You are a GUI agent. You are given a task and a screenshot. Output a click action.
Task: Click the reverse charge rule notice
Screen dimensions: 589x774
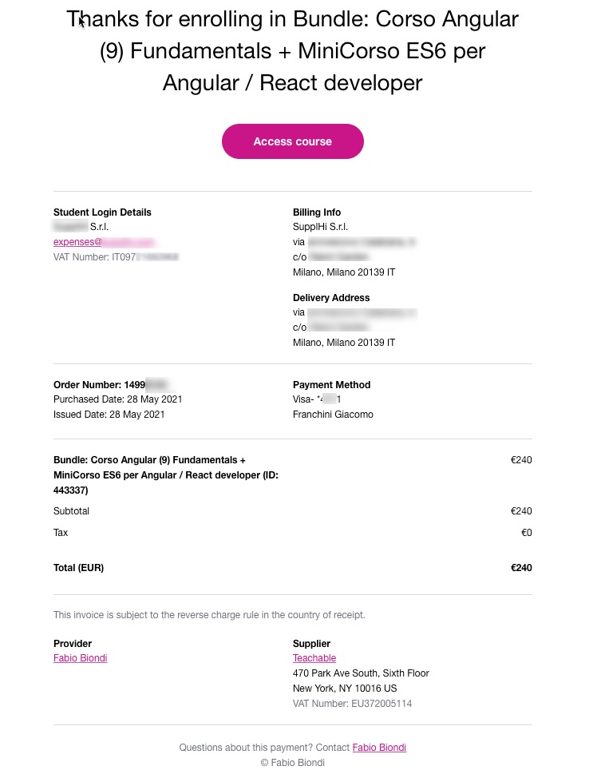pyautogui.click(x=209, y=615)
